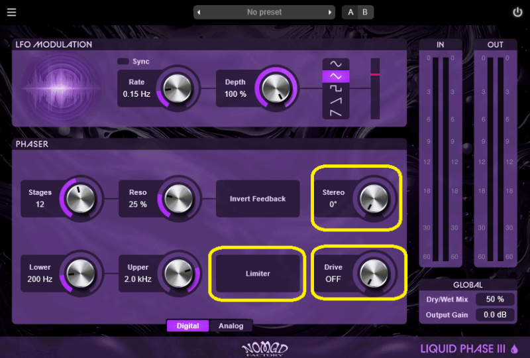The height and width of the screenshot is (358, 530).
Task: Open the No preset selector
Action: tap(264, 12)
